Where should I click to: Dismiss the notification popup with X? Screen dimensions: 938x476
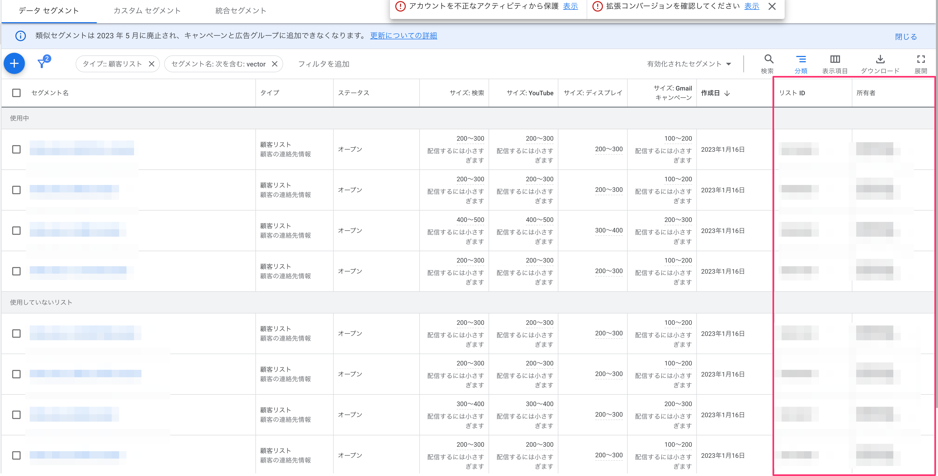772,6
